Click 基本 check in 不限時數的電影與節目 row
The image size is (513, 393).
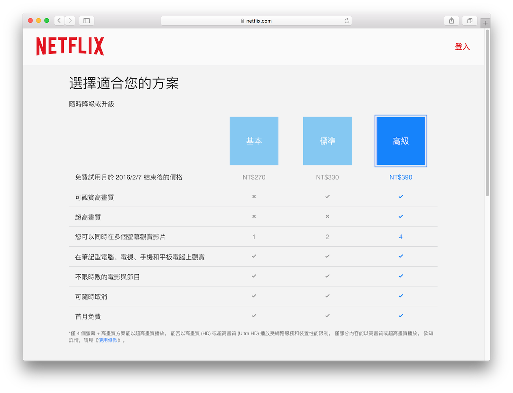pyautogui.click(x=254, y=276)
